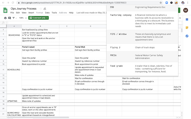Click 'Wait for confirmation' cell in column D

(90, 78)
